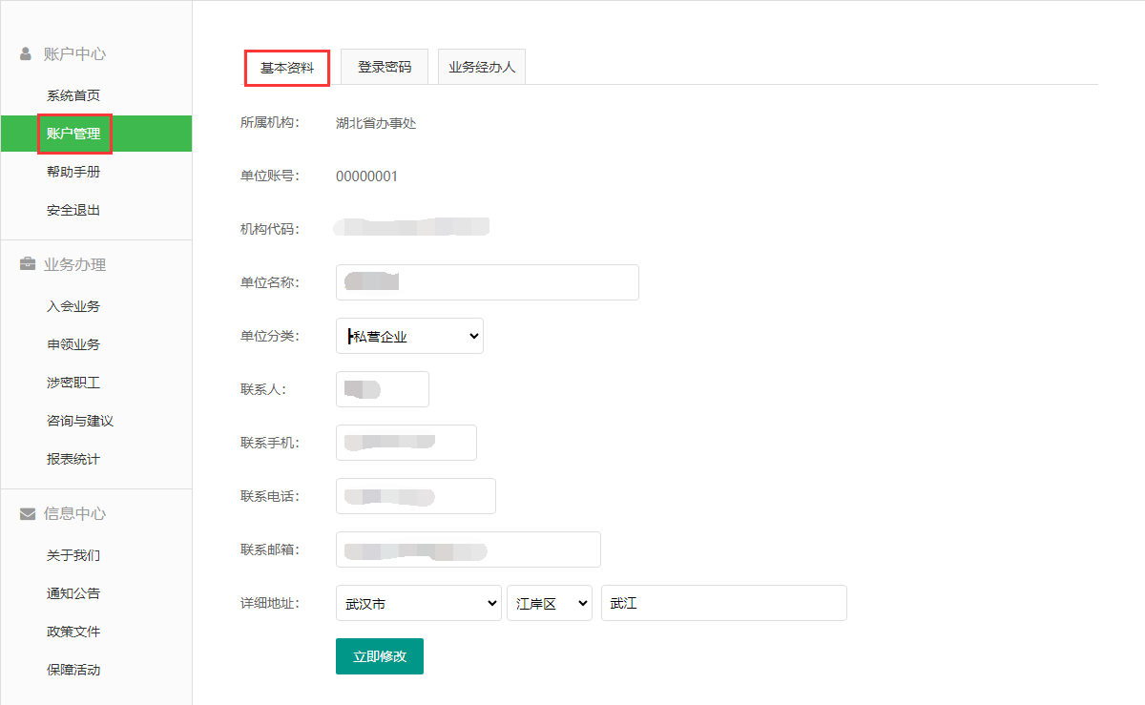
Task: Click the user icon beside 账户中心
Action: click(26, 53)
